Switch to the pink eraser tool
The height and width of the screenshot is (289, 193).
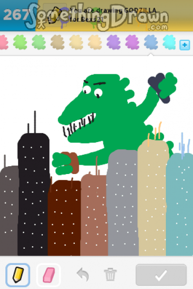tap(49, 275)
